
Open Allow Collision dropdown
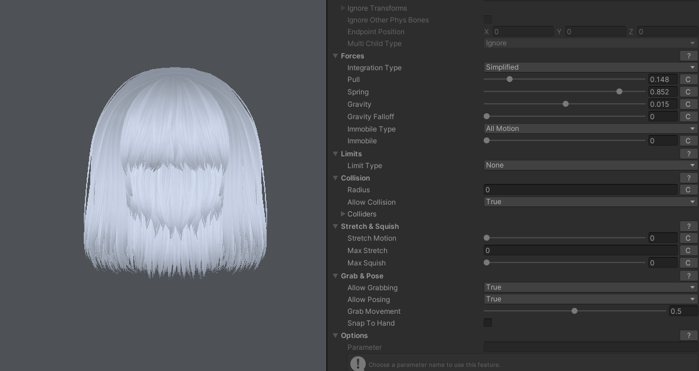point(590,202)
